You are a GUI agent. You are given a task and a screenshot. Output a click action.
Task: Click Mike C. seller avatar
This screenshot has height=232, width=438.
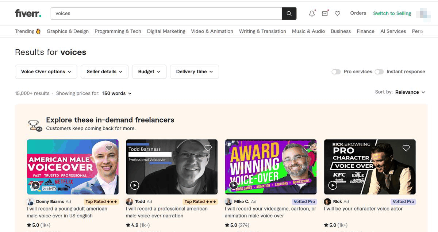(228, 202)
